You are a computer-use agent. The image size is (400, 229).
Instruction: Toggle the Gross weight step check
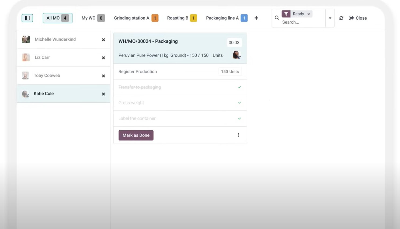pos(239,103)
